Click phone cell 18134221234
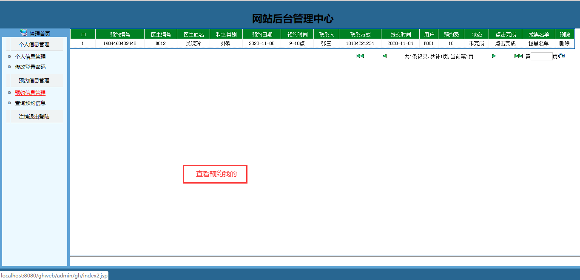Screen dimensions: 580x280 click(x=360, y=43)
